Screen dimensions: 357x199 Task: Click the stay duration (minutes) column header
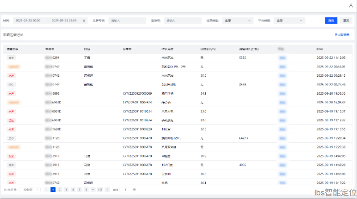[x=249, y=49]
